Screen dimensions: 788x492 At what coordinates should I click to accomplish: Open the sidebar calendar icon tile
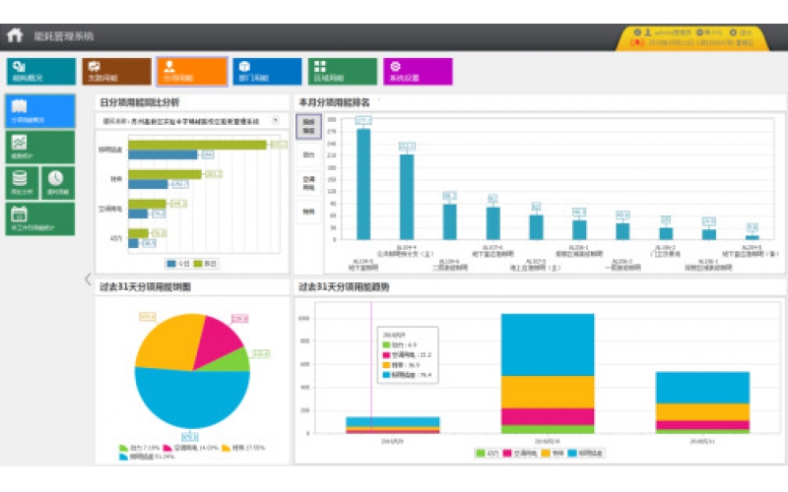[39, 217]
